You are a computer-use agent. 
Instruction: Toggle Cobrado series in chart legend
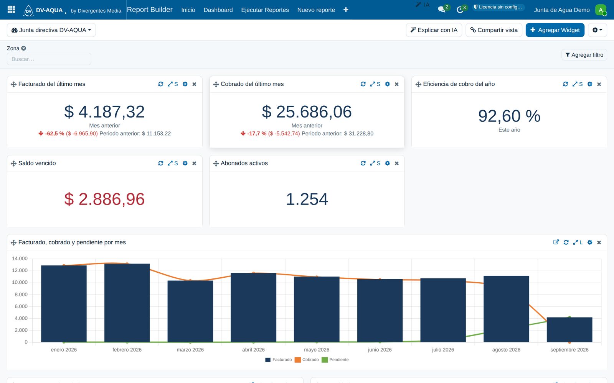pyautogui.click(x=307, y=360)
